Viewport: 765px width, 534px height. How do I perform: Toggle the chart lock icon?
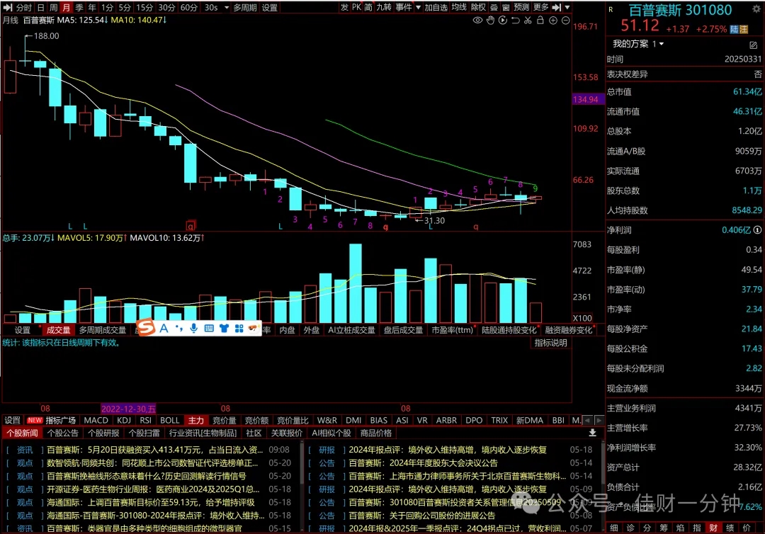click(x=540, y=21)
